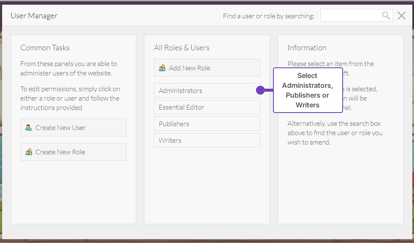Click the group icon beside Add New Role
The width and height of the screenshot is (414, 243).
coord(162,68)
